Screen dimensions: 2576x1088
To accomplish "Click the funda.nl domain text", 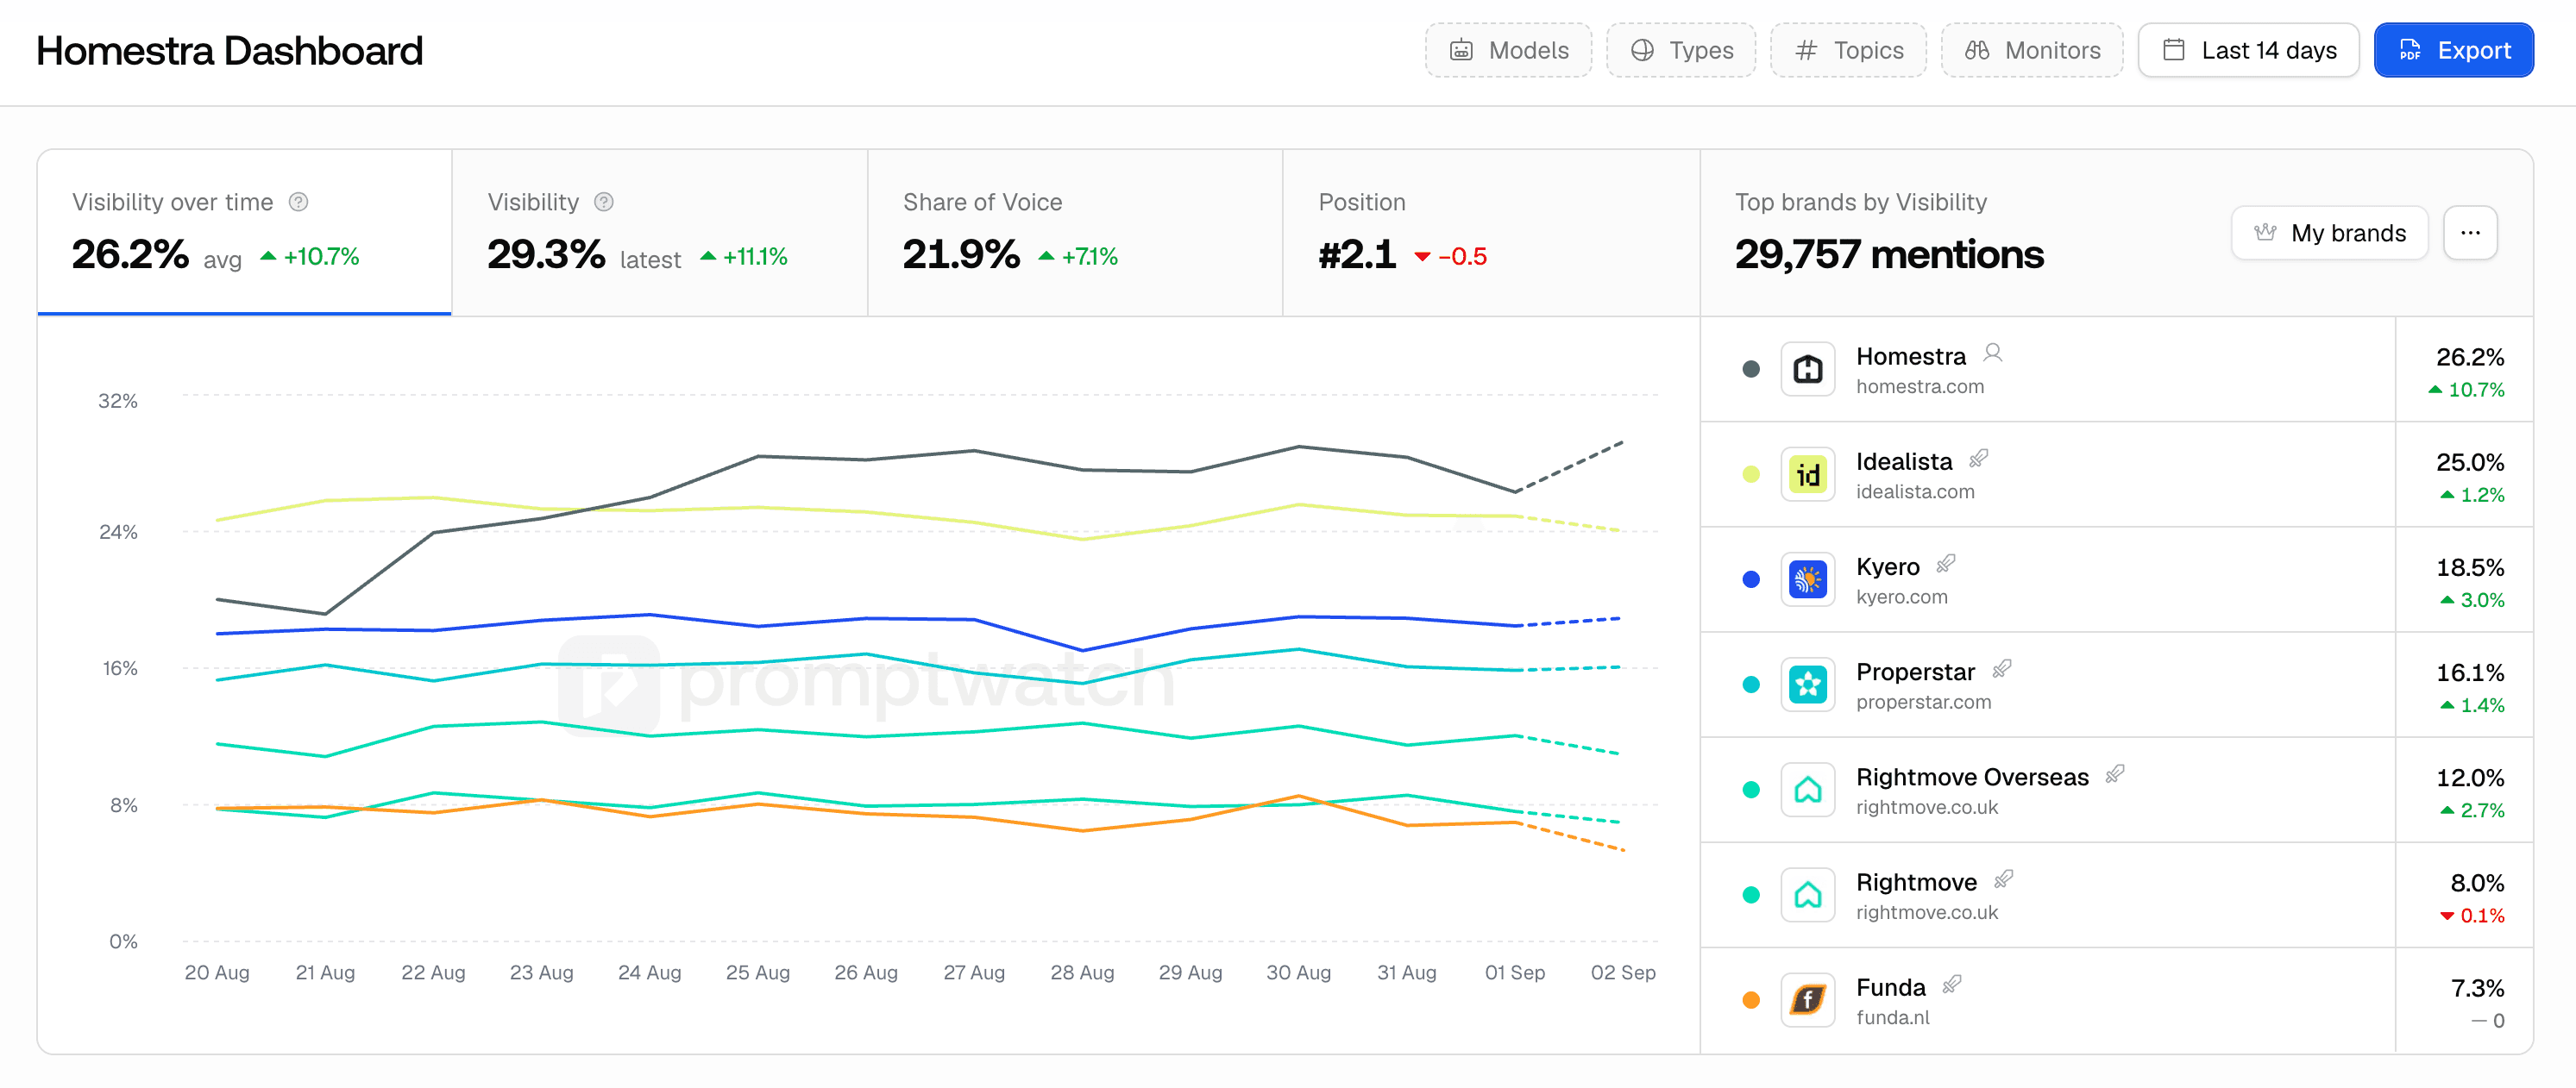I will (1892, 1018).
